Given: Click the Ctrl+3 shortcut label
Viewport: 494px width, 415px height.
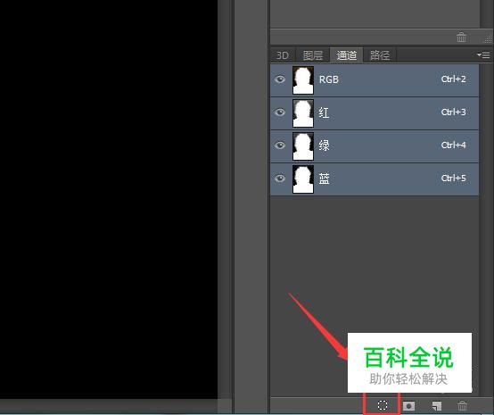Looking at the screenshot, I should (x=453, y=112).
